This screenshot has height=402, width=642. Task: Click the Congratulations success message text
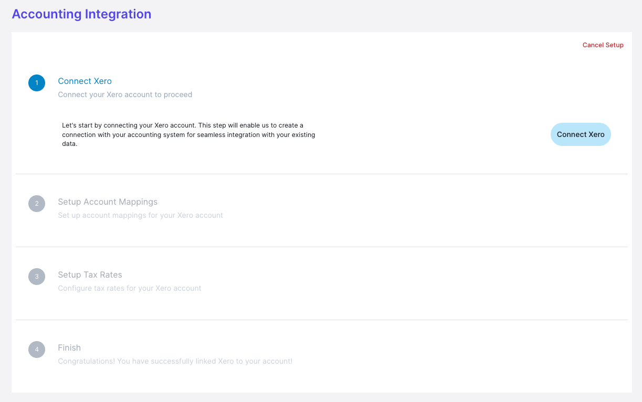[175, 361]
